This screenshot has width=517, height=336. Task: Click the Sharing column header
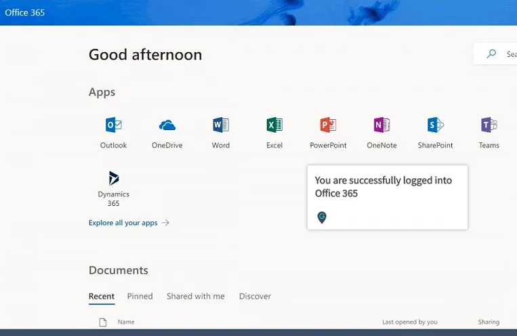coord(489,322)
